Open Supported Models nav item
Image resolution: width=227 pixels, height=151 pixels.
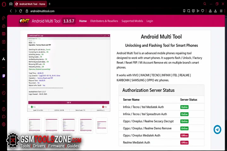point(132,21)
